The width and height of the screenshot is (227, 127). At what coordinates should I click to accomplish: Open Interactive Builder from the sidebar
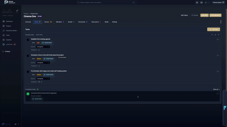coord(4,30)
